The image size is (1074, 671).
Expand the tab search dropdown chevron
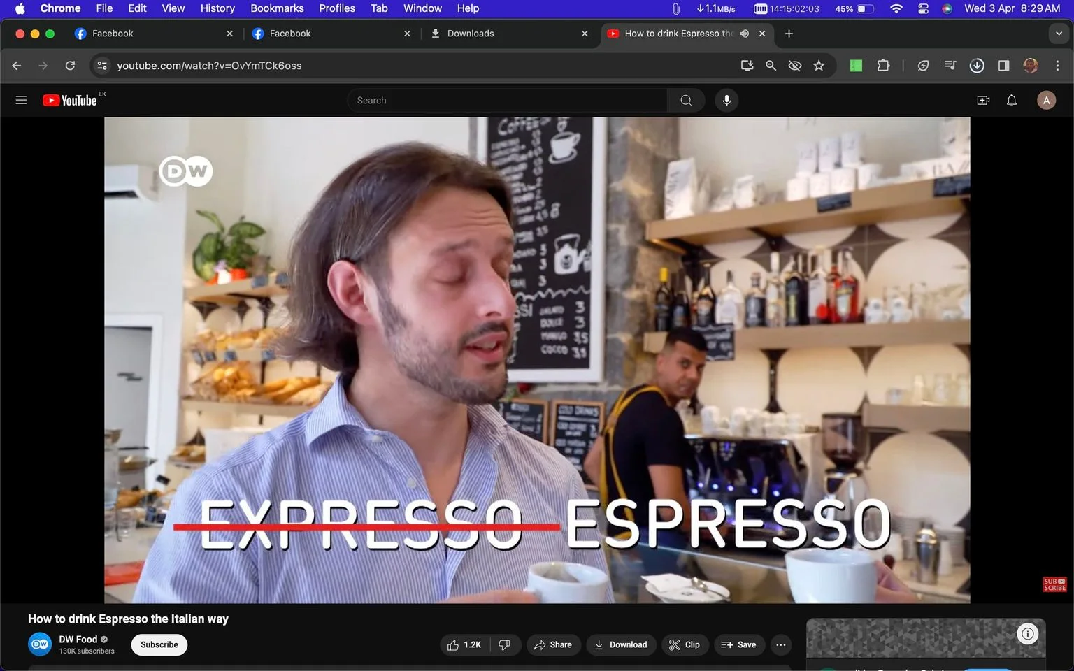pyautogui.click(x=1058, y=34)
